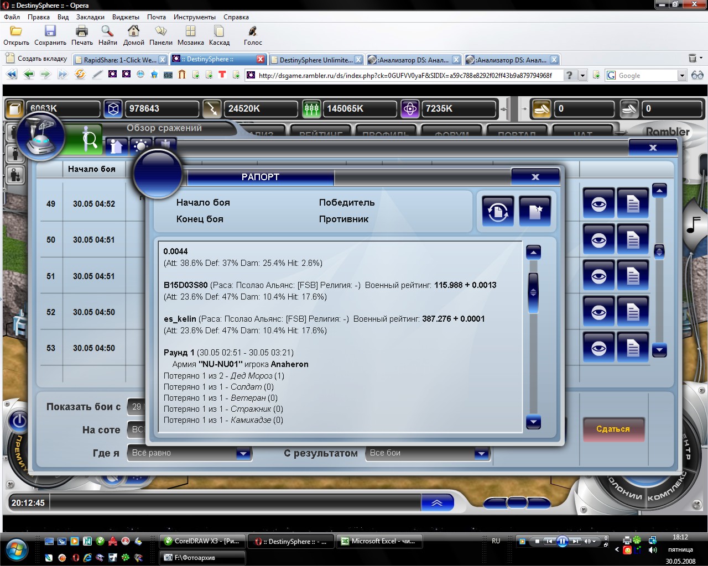
Task: Click the music note icon on right edge
Action: pos(694,224)
